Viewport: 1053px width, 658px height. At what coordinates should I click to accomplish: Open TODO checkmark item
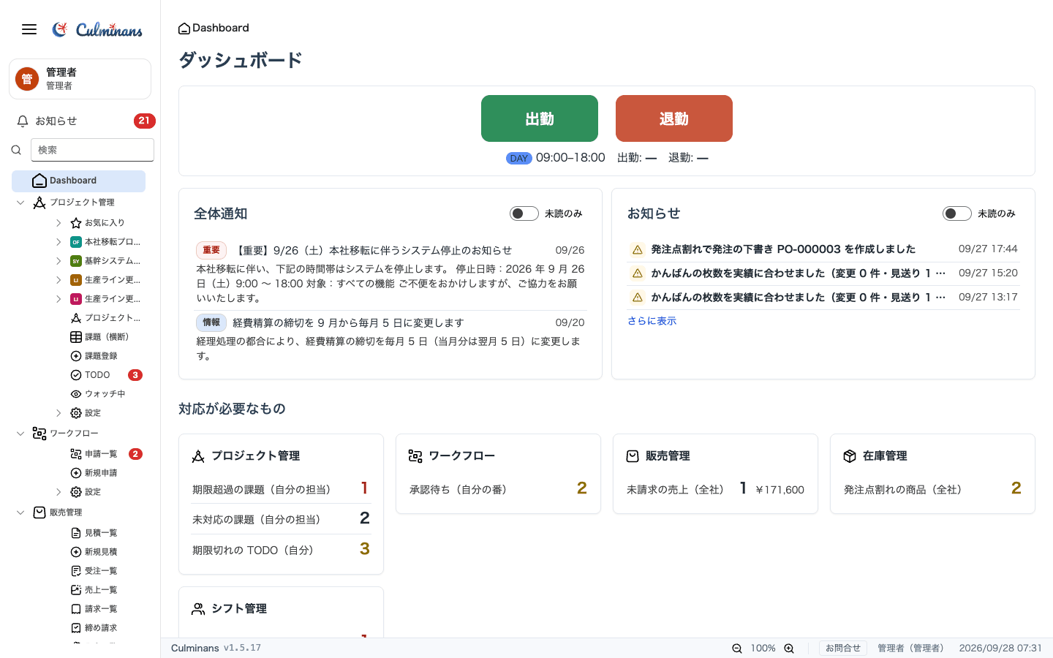(91, 375)
